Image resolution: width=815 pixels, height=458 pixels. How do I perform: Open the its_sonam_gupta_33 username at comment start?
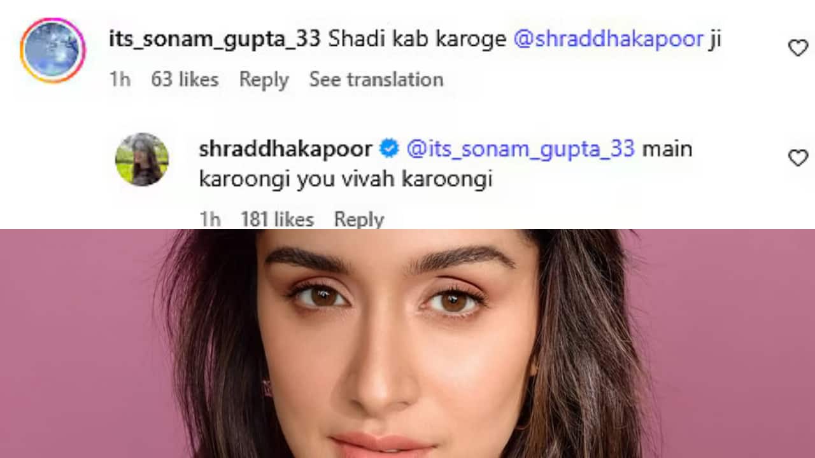click(215, 39)
